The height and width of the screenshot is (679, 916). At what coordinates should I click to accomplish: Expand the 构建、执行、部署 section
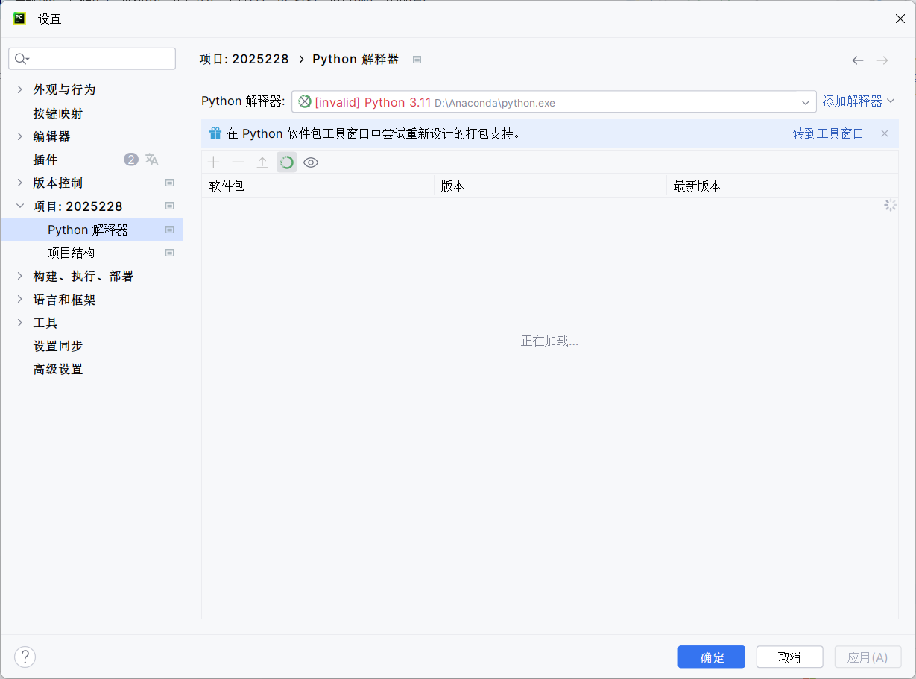20,276
